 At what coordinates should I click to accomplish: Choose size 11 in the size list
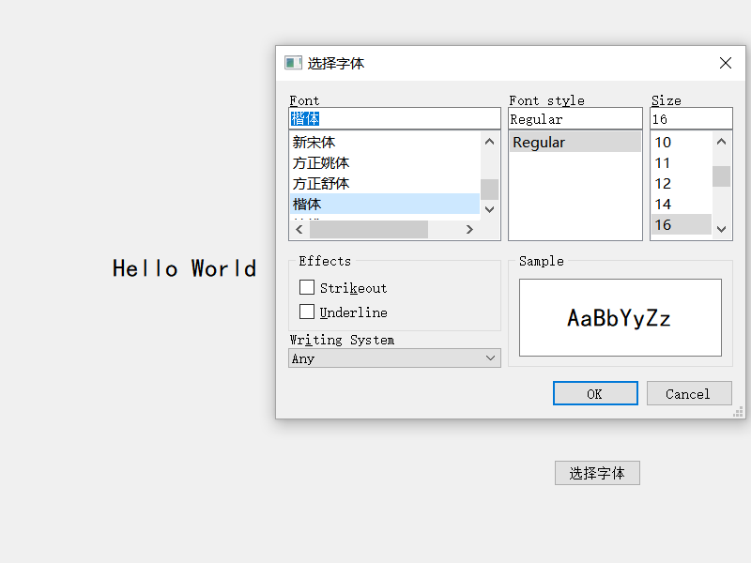[x=682, y=162]
